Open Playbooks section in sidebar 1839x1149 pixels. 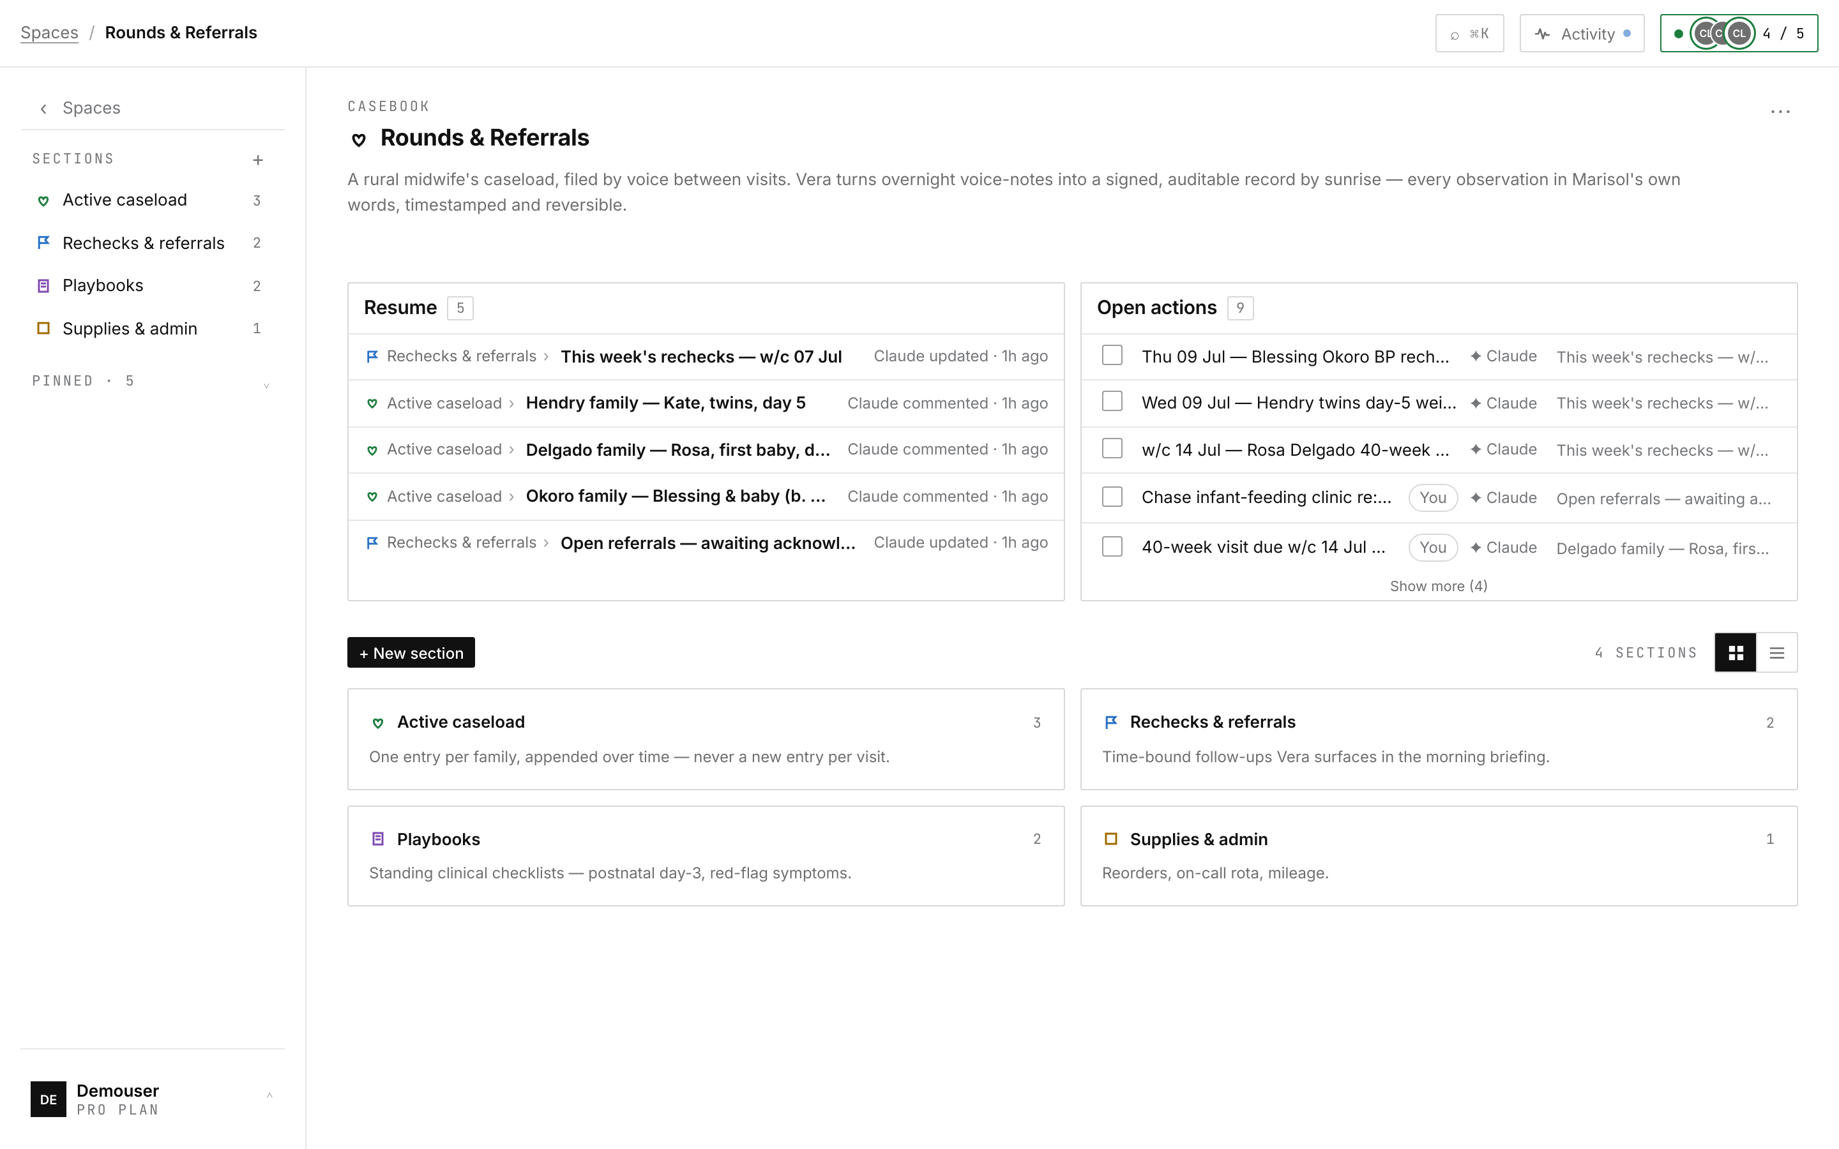coord(152,286)
